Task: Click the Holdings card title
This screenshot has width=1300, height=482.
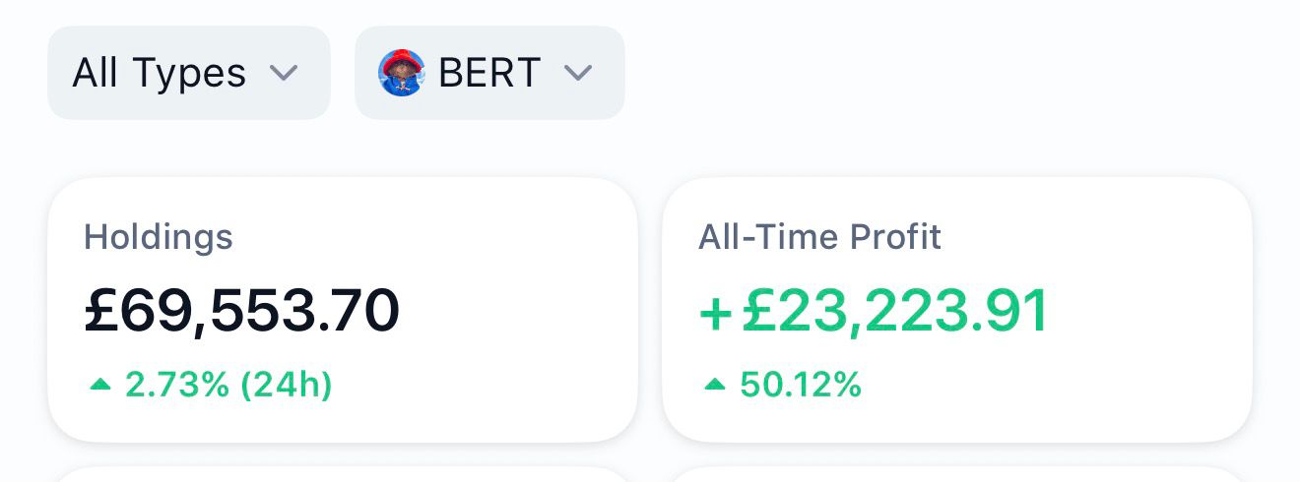Action: click(x=159, y=237)
